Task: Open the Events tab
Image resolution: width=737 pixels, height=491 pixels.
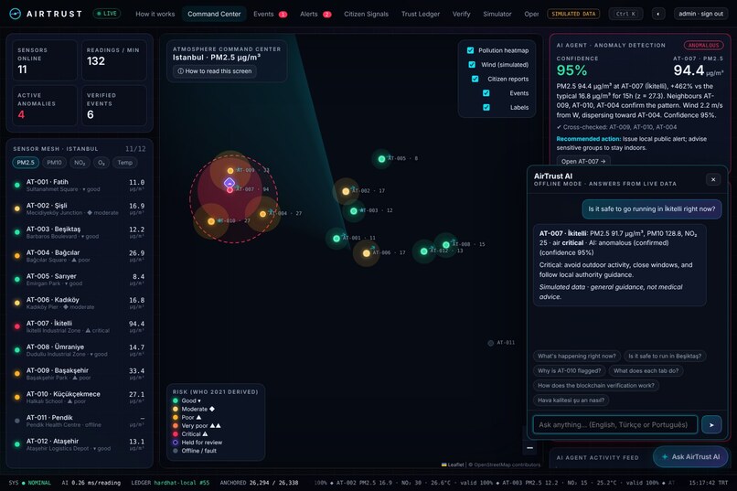Action: [x=270, y=14]
